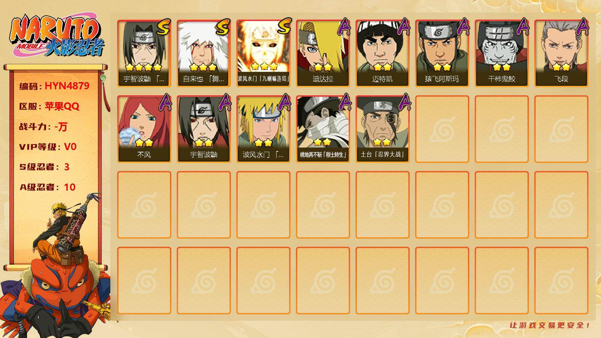Open the 土台「忍界大战」card
This screenshot has height=338, width=601.
[x=382, y=129]
